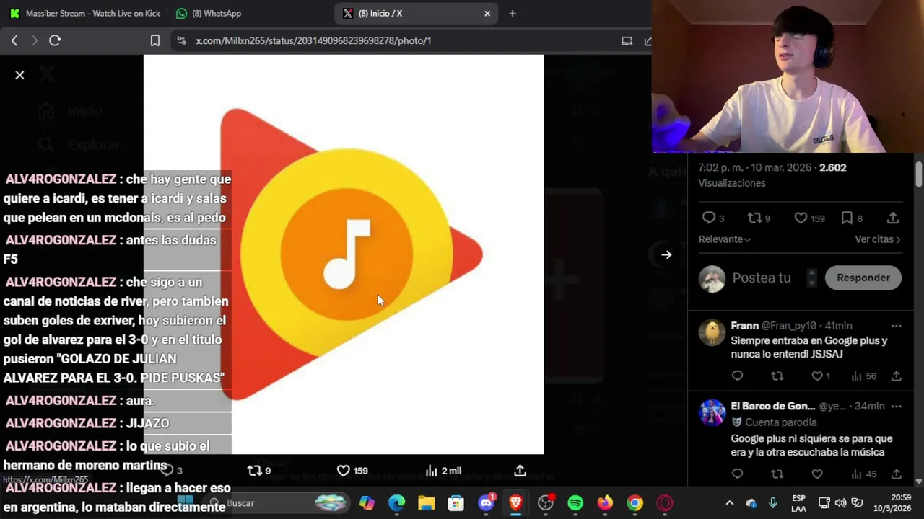Open Microsoft Edge from taskbar

396,503
